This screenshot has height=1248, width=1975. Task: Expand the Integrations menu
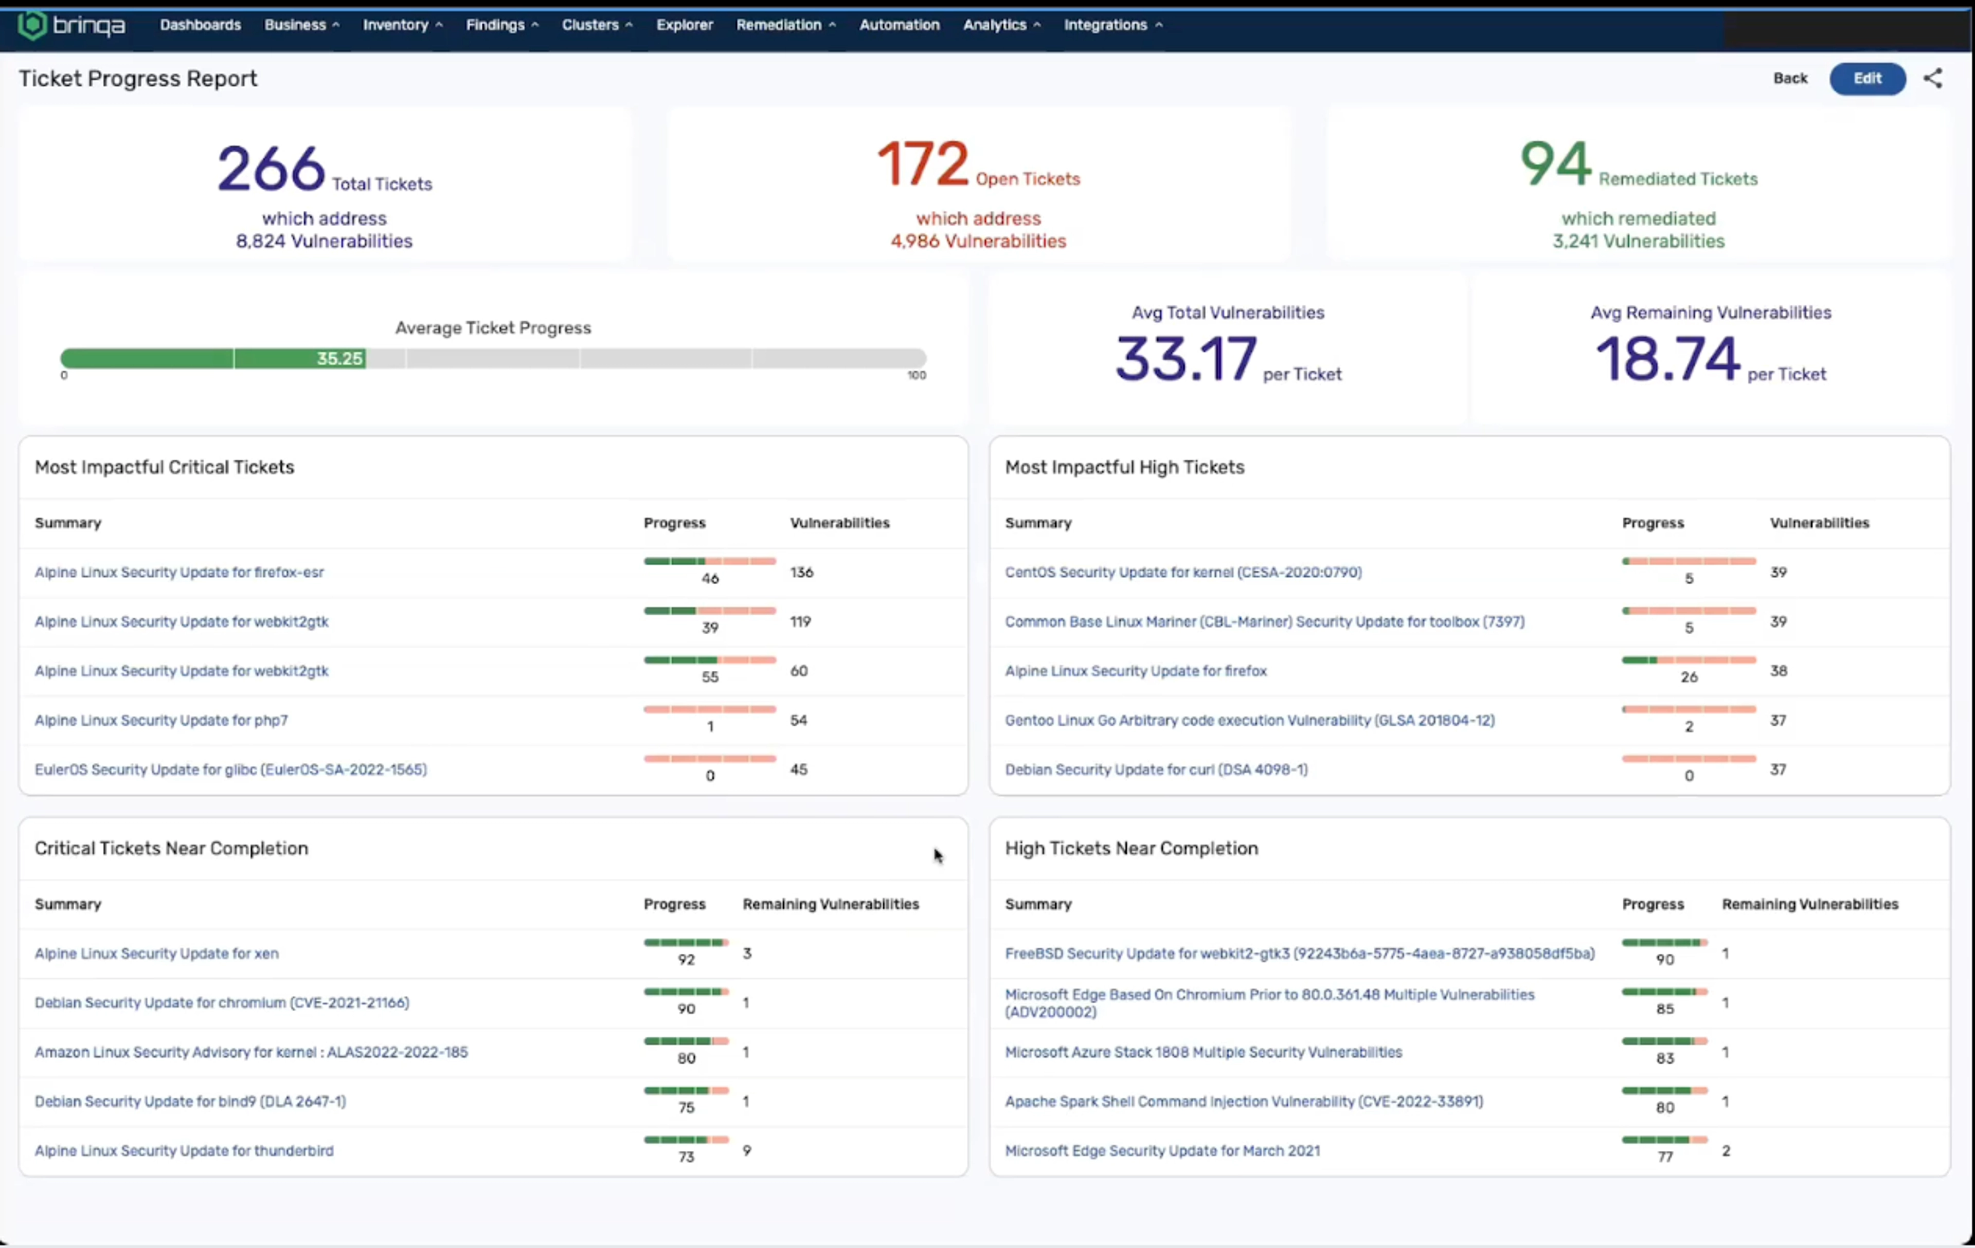coord(1112,25)
